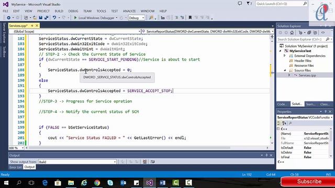Select Resource Files folder

304,65
